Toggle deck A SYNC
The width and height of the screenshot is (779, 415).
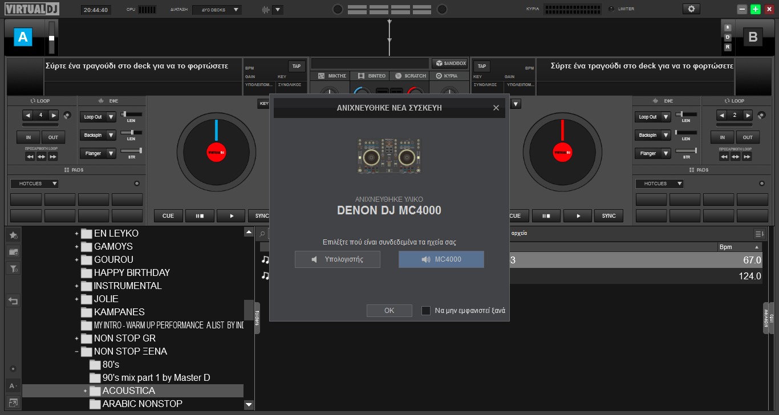tap(262, 216)
